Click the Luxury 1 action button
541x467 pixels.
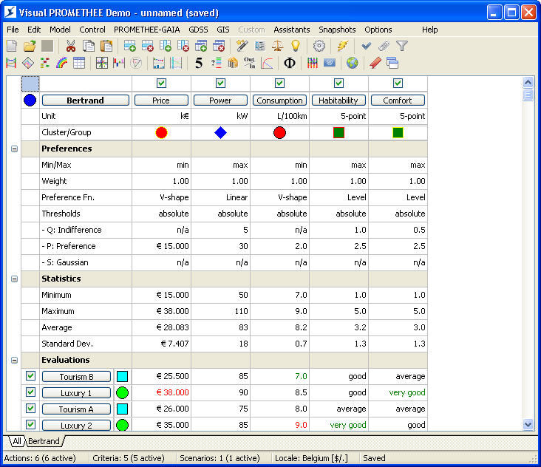point(76,393)
